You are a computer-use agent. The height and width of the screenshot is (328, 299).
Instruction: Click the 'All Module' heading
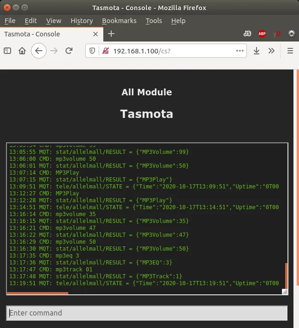point(147,92)
